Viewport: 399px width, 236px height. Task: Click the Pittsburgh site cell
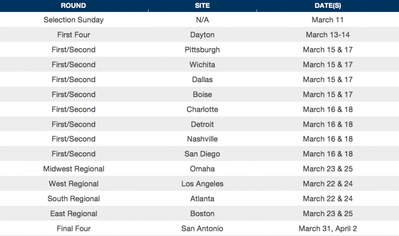point(202,50)
